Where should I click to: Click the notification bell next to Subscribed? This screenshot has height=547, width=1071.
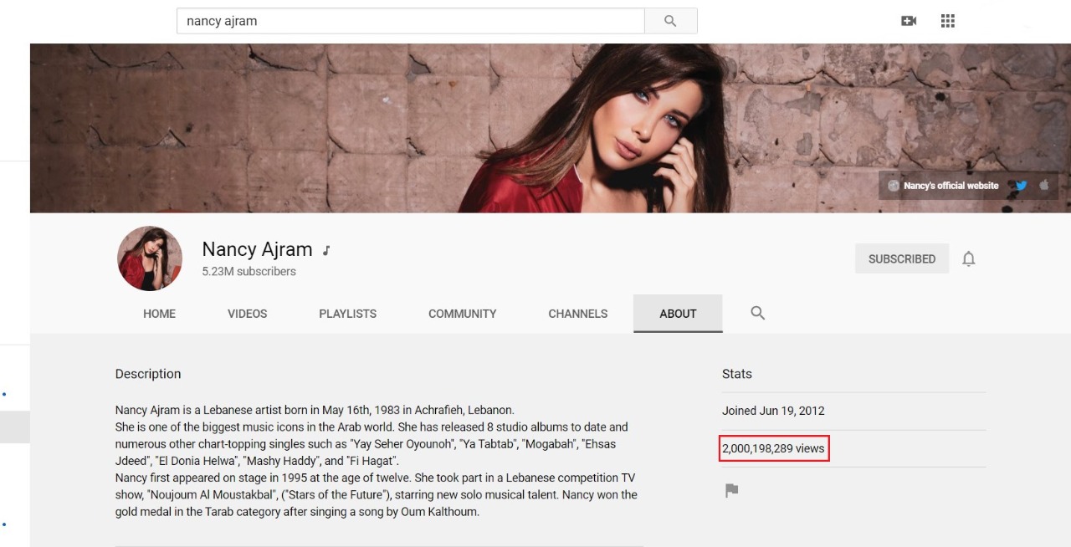(969, 259)
